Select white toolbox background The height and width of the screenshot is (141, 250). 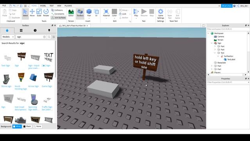pyautogui.click(x=17, y=126)
